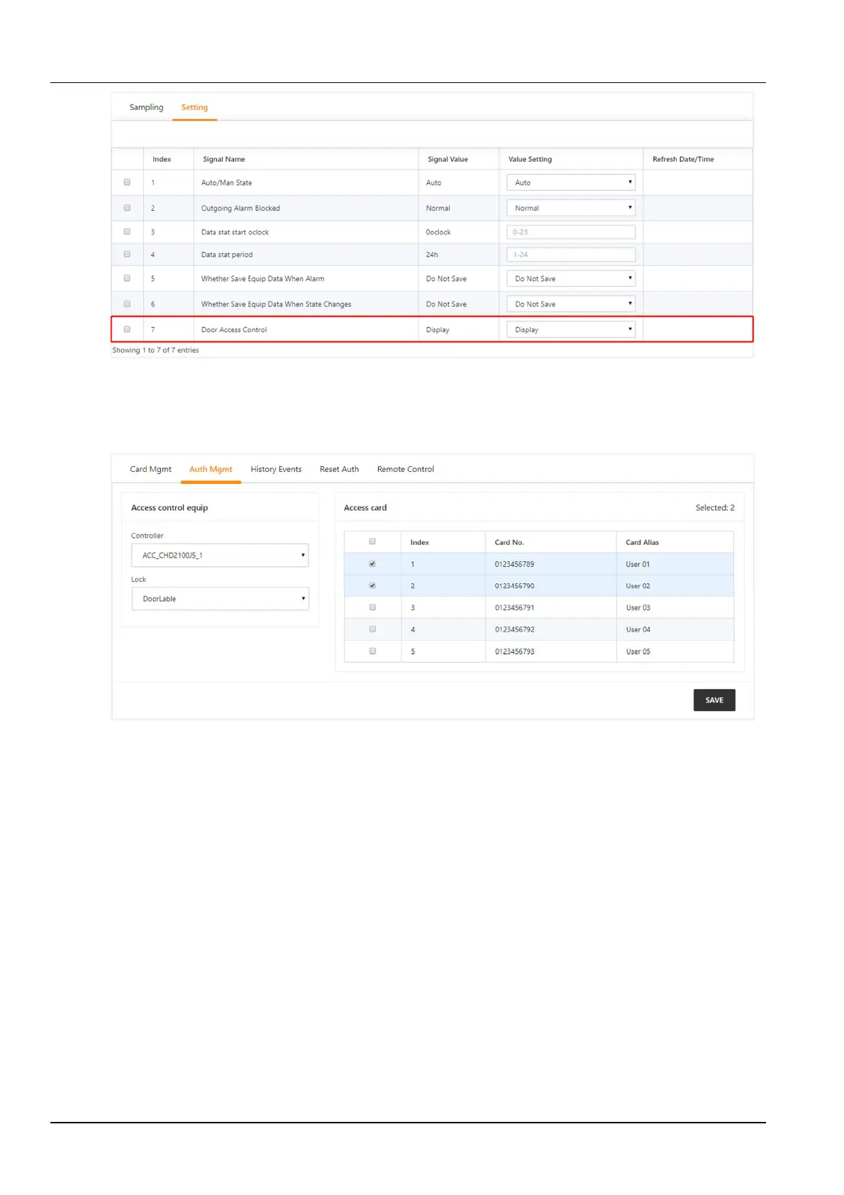Switch to Remote Control tab
The image size is (844, 1195).
pos(406,469)
